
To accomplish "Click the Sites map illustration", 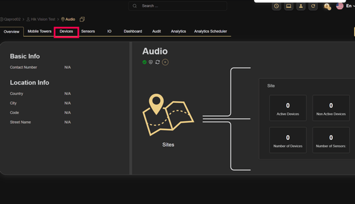I will point(168,115).
